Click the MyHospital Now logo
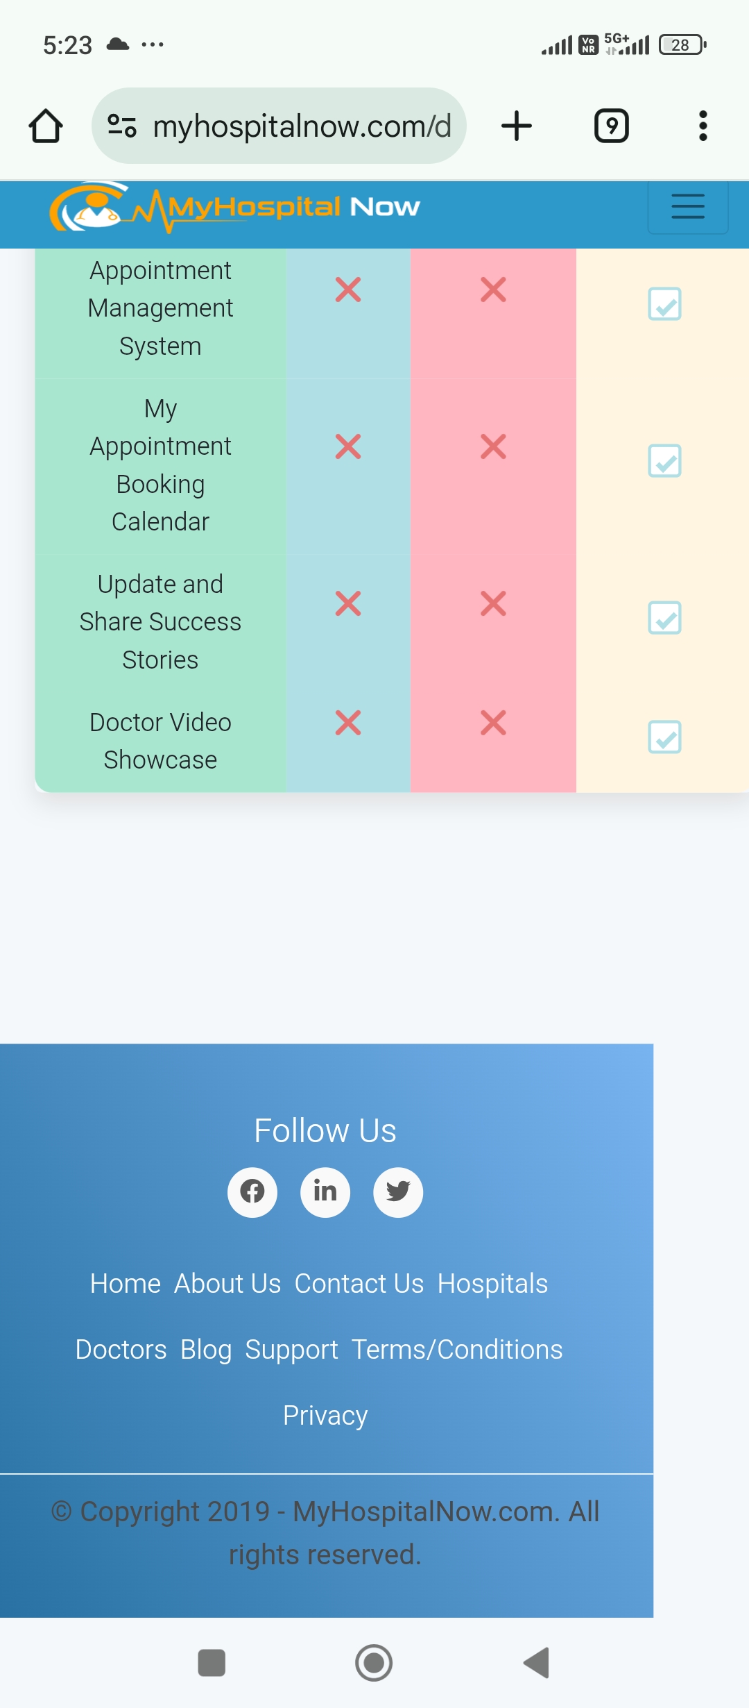 [234, 207]
